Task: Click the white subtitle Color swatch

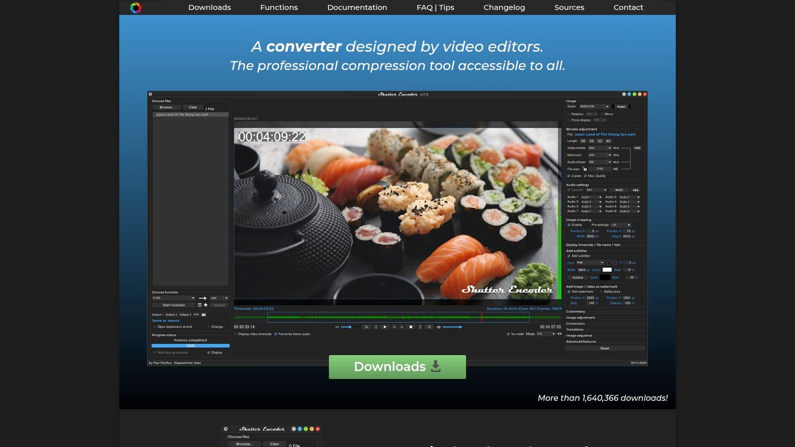Action: 607,270
